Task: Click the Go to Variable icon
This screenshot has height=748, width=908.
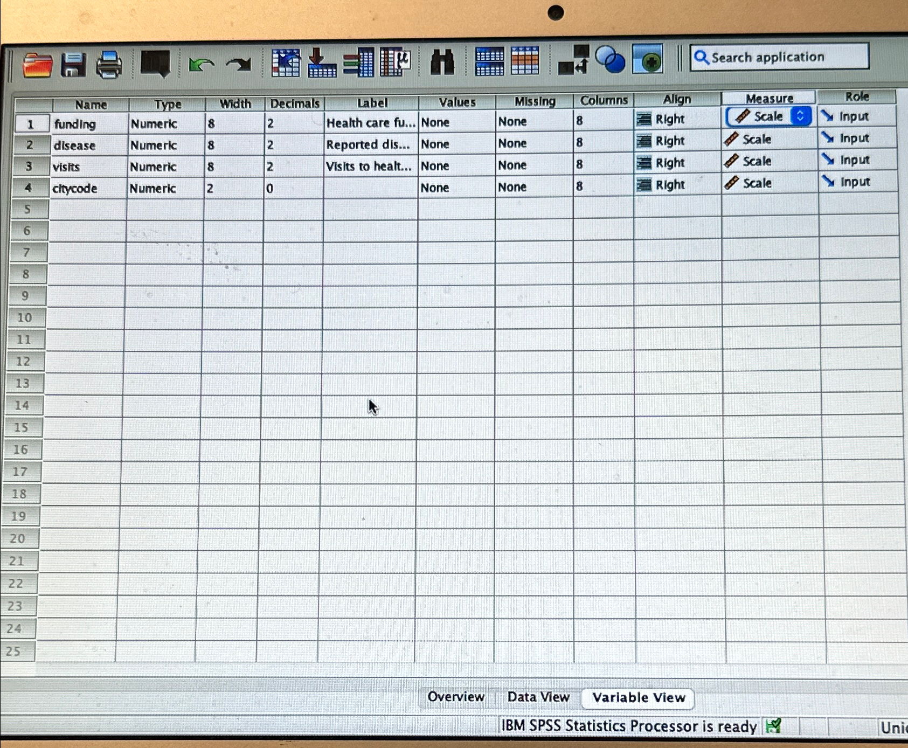Action: tap(322, 63)
